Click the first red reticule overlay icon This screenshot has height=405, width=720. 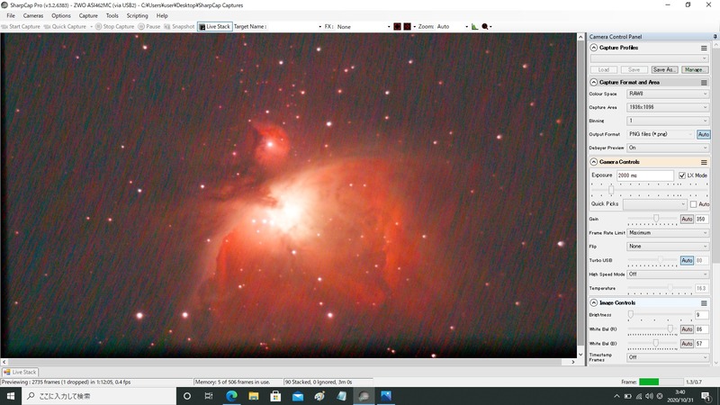[x=397, y=27]
